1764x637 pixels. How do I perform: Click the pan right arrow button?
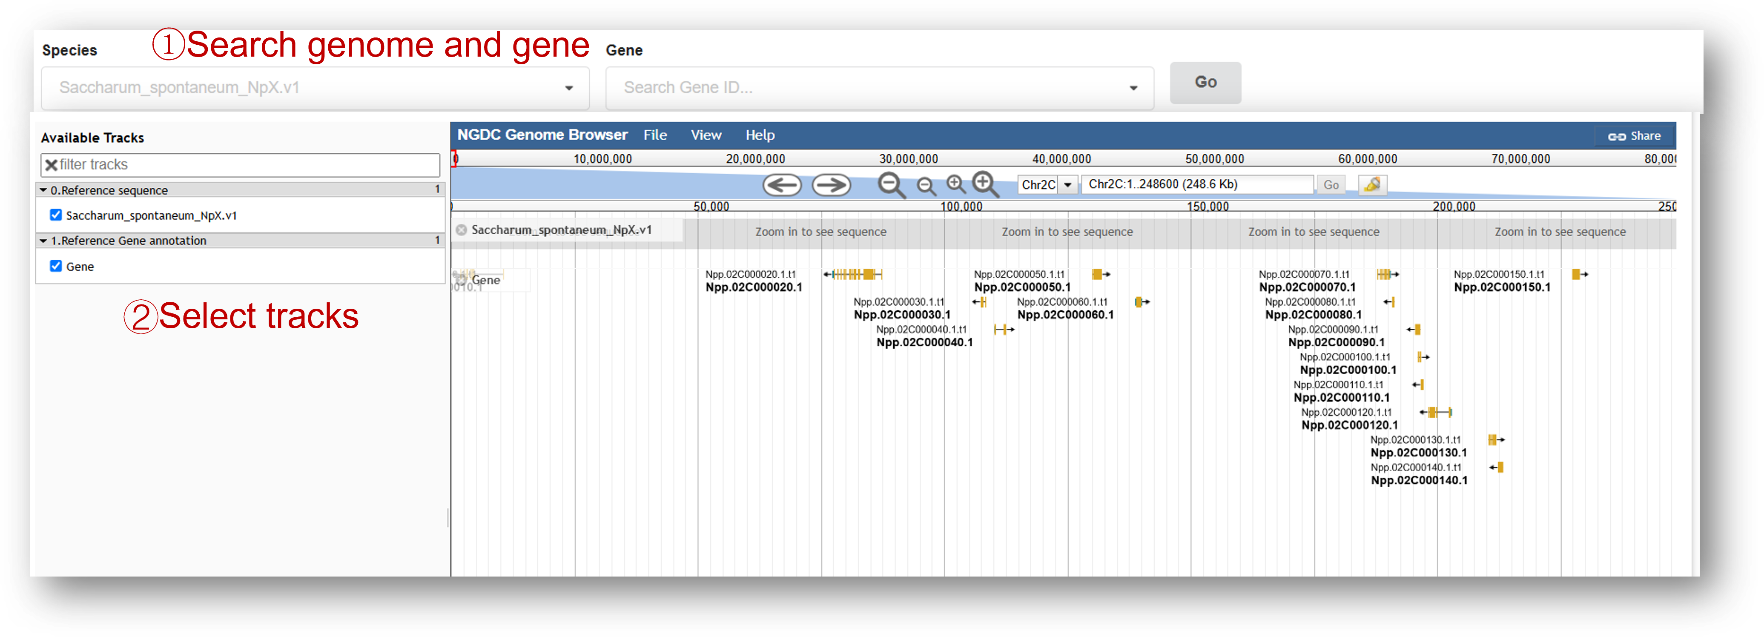(831, 185)
